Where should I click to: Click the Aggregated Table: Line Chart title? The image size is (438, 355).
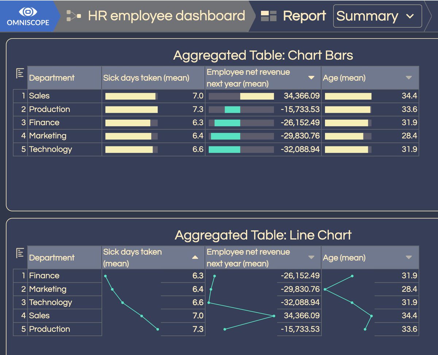(263, 235)
